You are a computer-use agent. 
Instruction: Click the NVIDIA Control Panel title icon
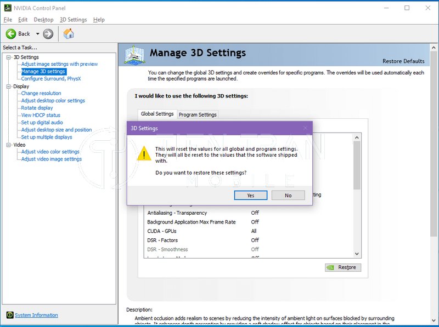point(8,8)
